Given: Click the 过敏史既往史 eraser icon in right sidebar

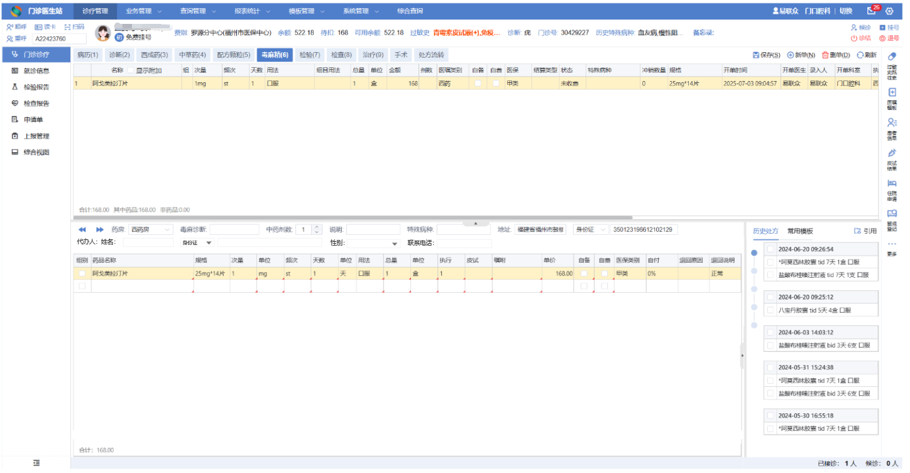Looking at the screenshot, I should pyautogui.click(x=892, y=57).
